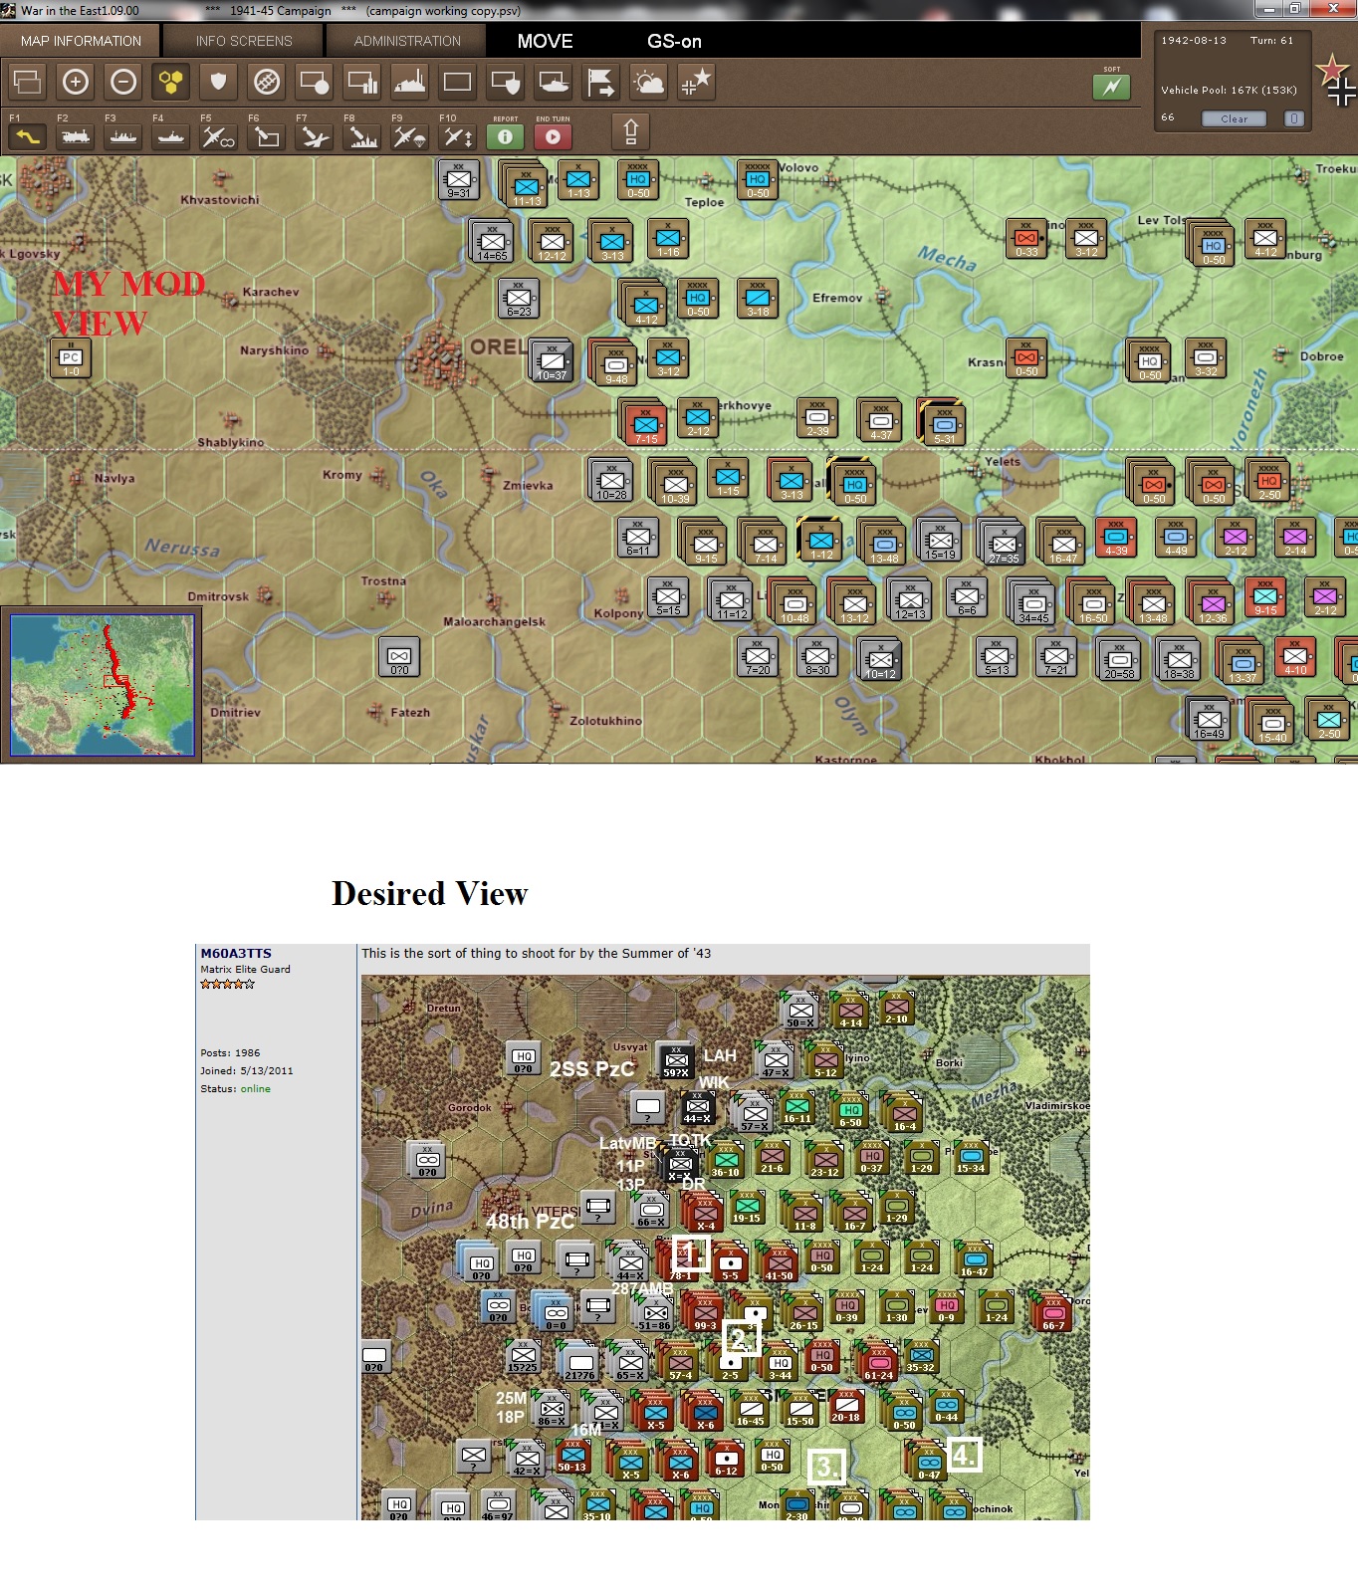Image resolution: width=1358 pixels, height=1593 pixels.
Task: Toggle the factory industry overlay icon
Action: [x=410, y=82]
